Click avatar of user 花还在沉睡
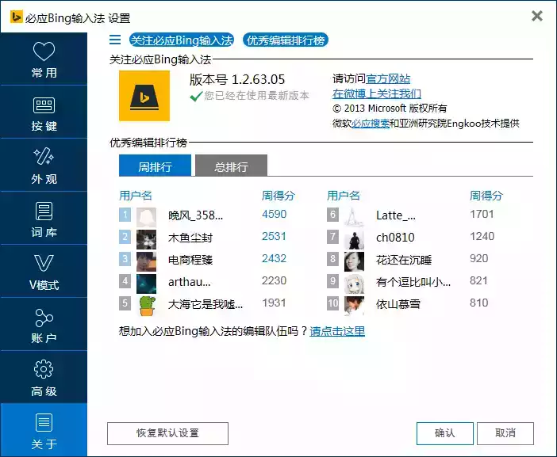The height and width of the screenshot is (457, 557). [354, 261]
